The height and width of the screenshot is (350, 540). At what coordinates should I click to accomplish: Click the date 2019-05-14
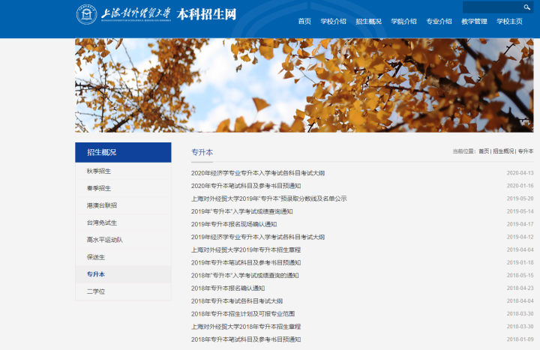(x=520, y=211)
